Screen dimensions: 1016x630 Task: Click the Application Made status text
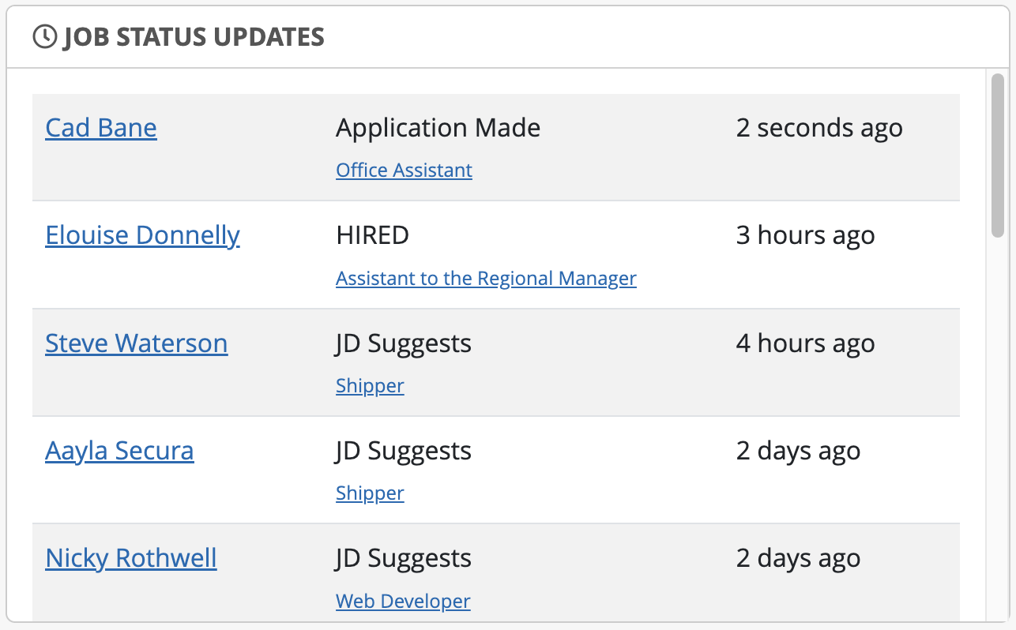pyautogui.click(x=438, y=128)
